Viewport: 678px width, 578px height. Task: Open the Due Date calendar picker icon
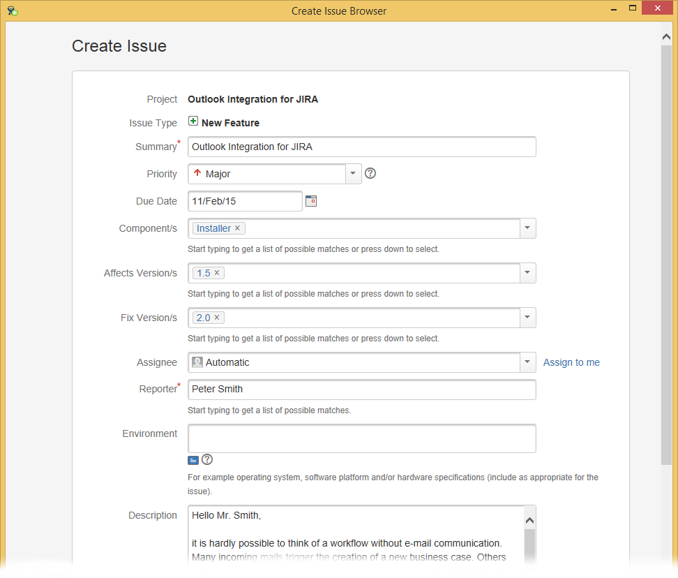[x=311, y=201]
